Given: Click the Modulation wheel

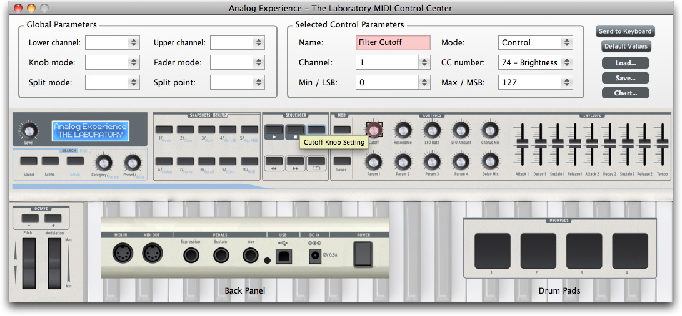Looking at the screenshot, I should (x=54, y=263).
